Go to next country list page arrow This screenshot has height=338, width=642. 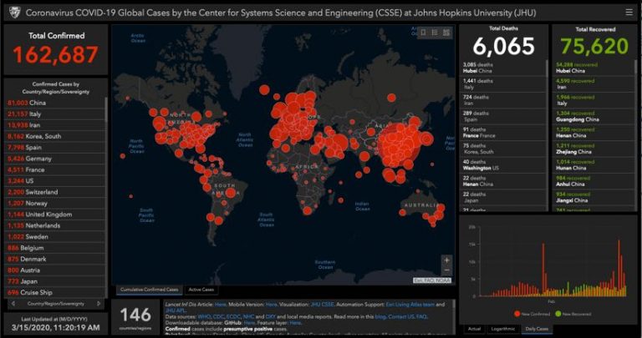99,304
